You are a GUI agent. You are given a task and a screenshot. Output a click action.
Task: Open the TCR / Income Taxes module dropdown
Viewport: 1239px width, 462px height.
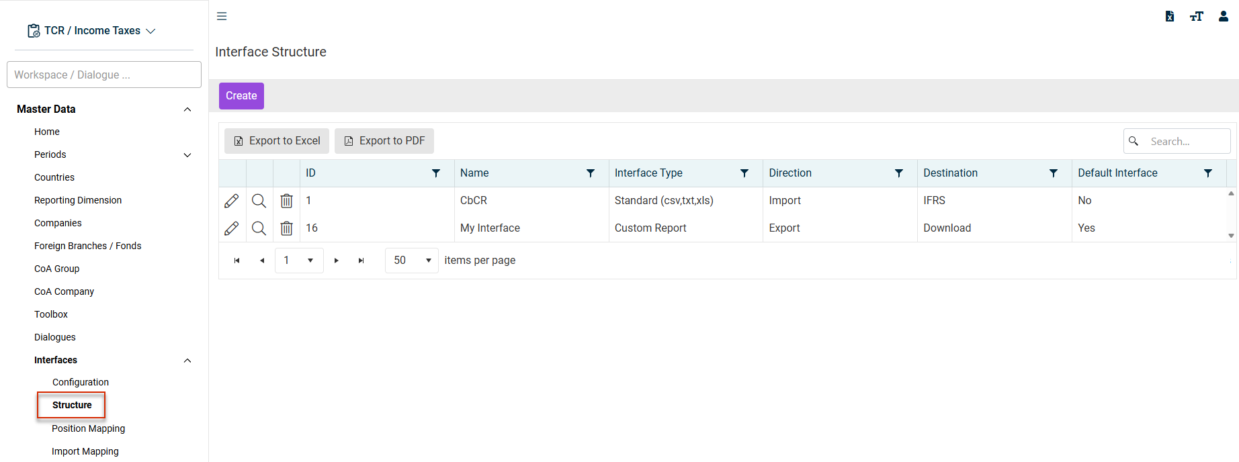pyautogui.click(x=151, y=31)
